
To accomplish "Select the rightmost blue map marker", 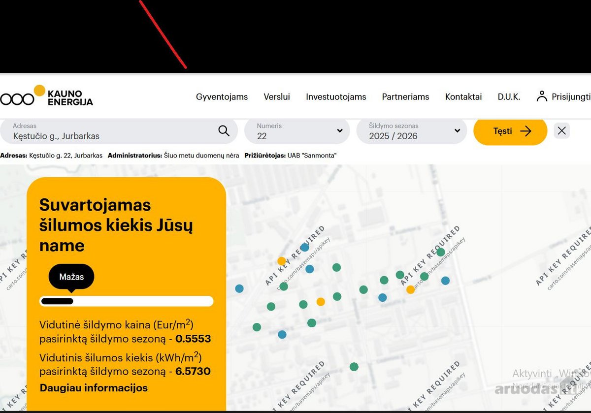I will click(445, 281).
